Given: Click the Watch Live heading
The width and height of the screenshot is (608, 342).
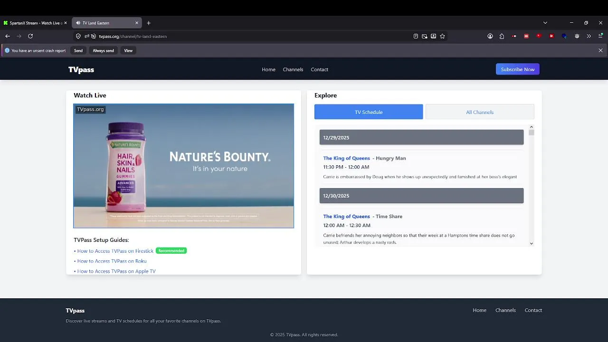Looking at the screenshot, I should coord(90,95).
